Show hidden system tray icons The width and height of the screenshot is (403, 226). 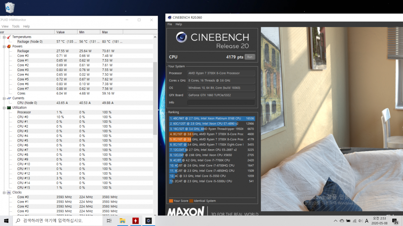(x=335, y=221)
